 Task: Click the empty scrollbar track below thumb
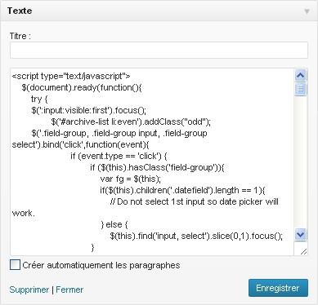pyautogui.click(x=300, y=162)
